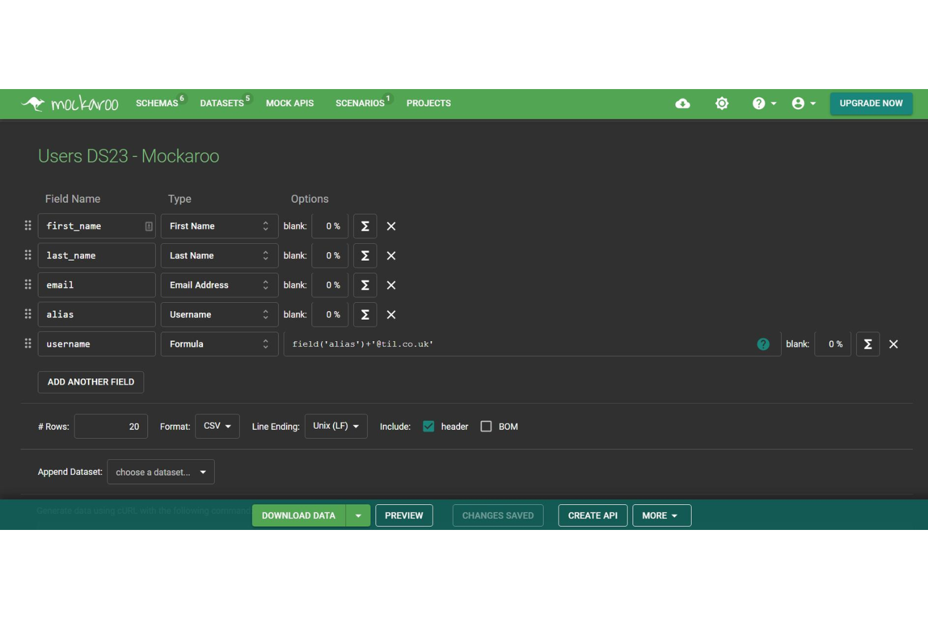Viewport: 928px width, 619px height.
Task: Click the PREVIEW button
Action: 404,516
